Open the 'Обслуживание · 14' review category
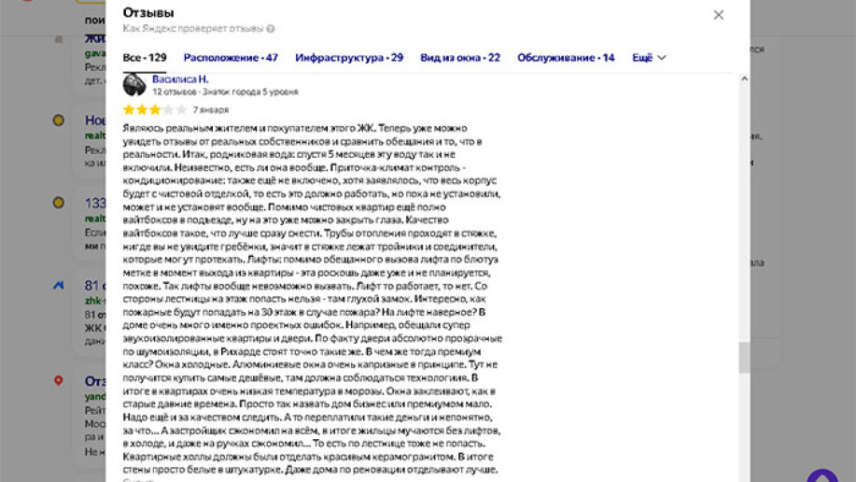The width and height of the screenshot is (856, 482). pyautogui.click(x=566, y=58)
